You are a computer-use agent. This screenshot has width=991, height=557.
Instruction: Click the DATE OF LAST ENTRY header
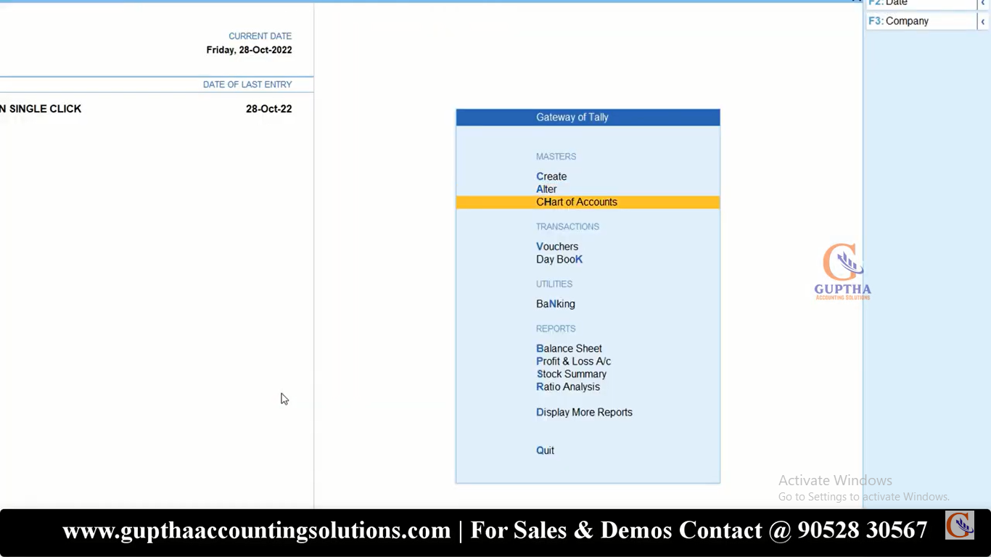pos(247,85)
